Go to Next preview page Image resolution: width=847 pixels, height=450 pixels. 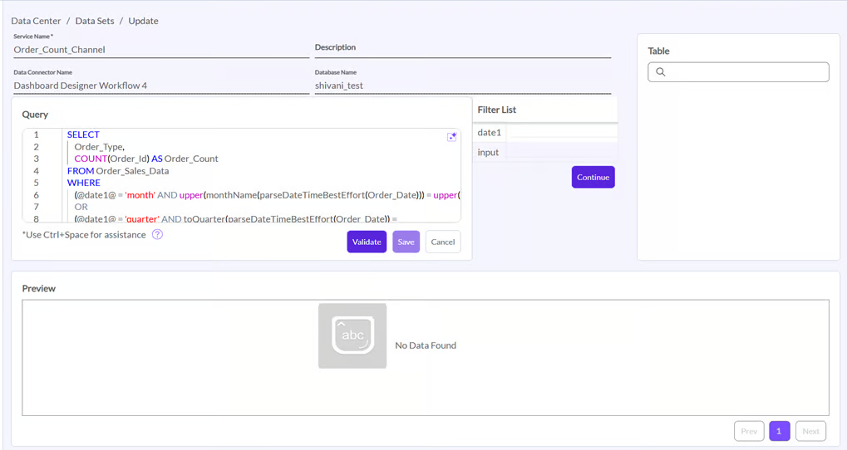[x=810, y=431]
